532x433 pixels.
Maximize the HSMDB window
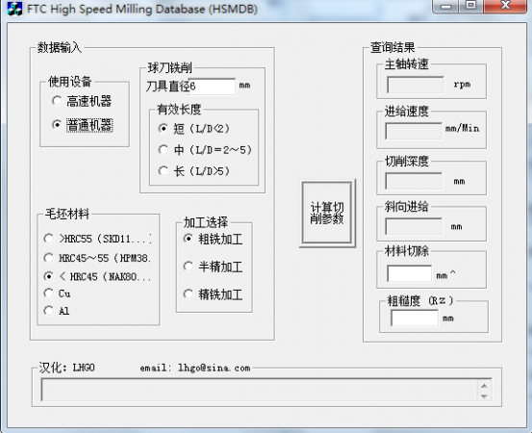[471, 6]
